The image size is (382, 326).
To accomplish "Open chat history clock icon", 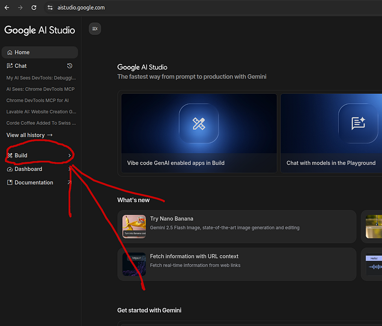I will tap(69, 65).
